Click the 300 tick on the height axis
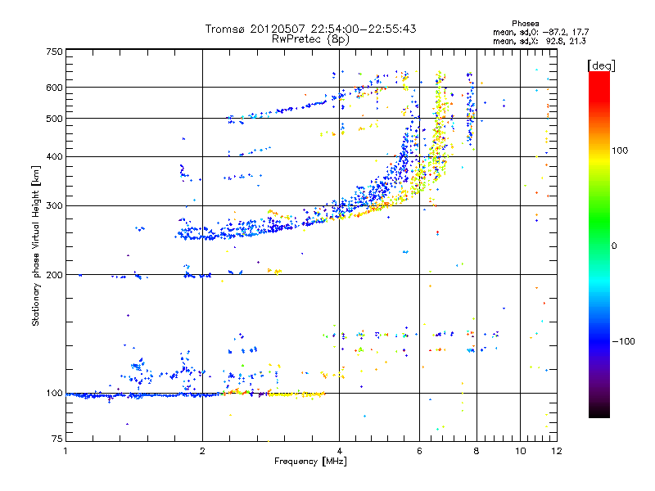This screenshot has width=655, height=491. coord(54,205)
